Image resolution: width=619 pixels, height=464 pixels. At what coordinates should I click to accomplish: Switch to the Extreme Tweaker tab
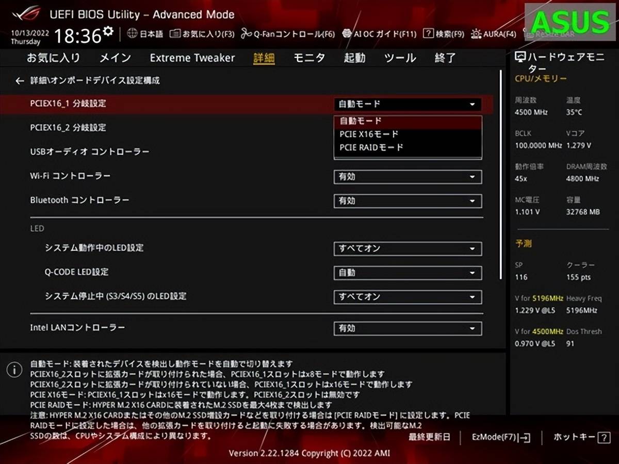(x=192, y=58)
